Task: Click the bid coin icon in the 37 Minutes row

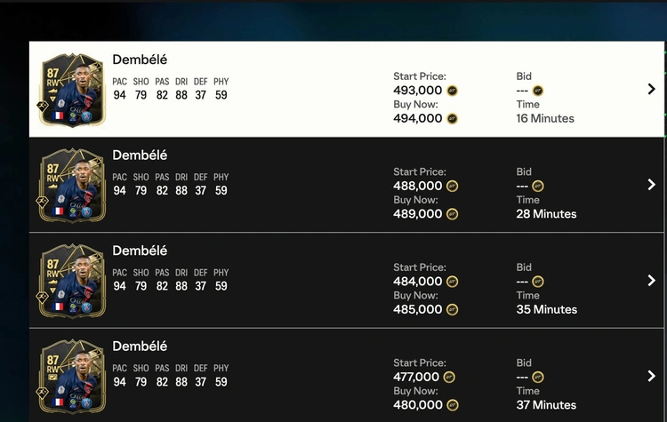Action: (538, 377)
